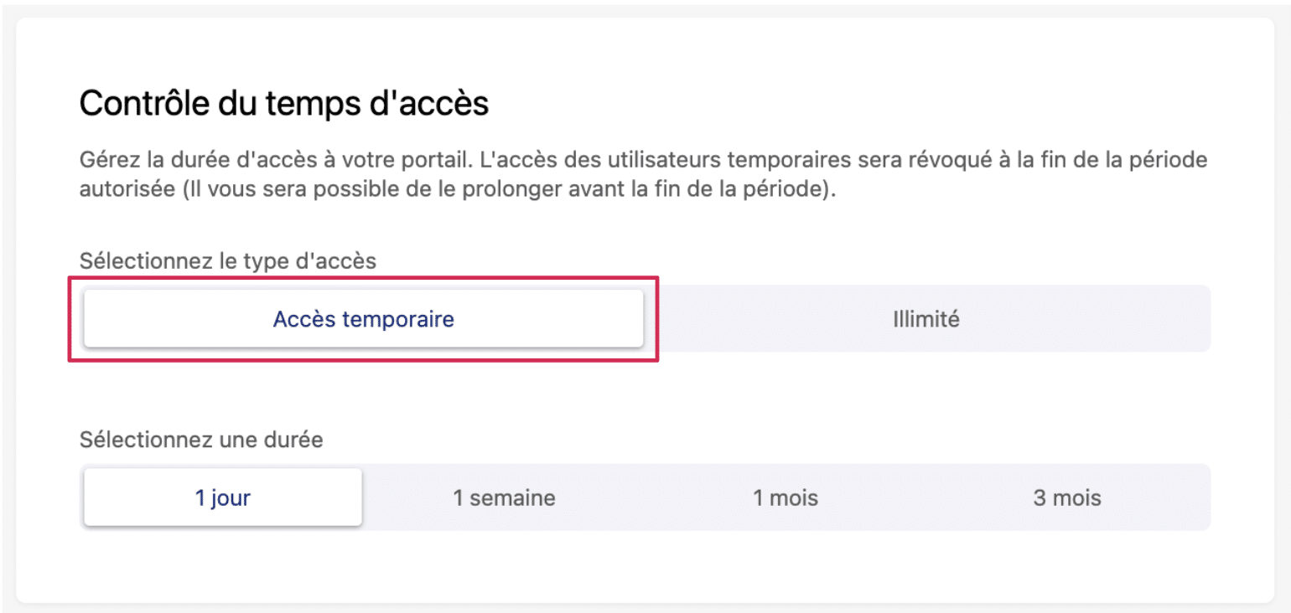The image size is (1291, 613).
Task: Click the longest duration option, "3 mois"
Action: click(1066, 498)
